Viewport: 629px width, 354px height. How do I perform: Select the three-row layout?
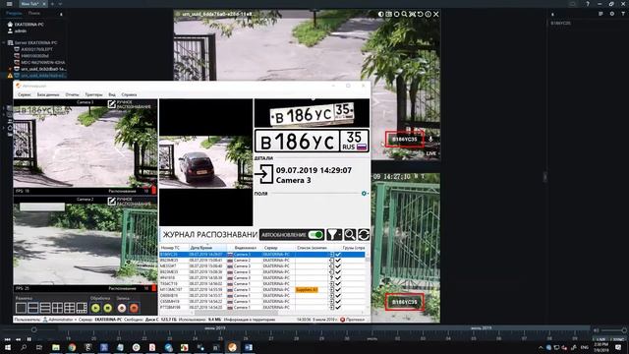(45, 308)
